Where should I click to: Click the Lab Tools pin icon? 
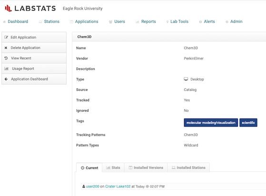coord(167,22)
